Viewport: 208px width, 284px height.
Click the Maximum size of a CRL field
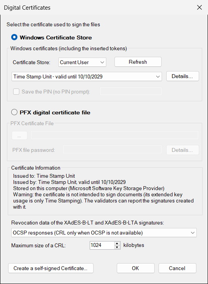coord(102,245)
